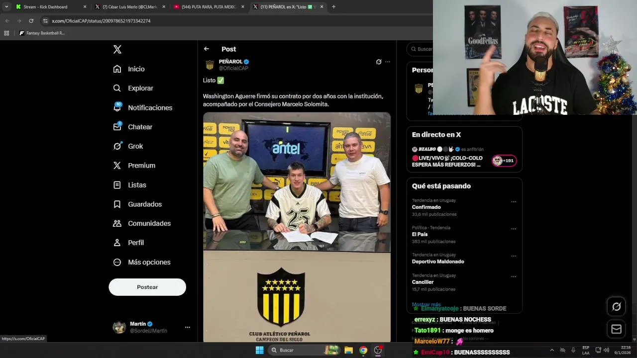
Task: Open the Windows Start menu
Action: pos(259,350)
